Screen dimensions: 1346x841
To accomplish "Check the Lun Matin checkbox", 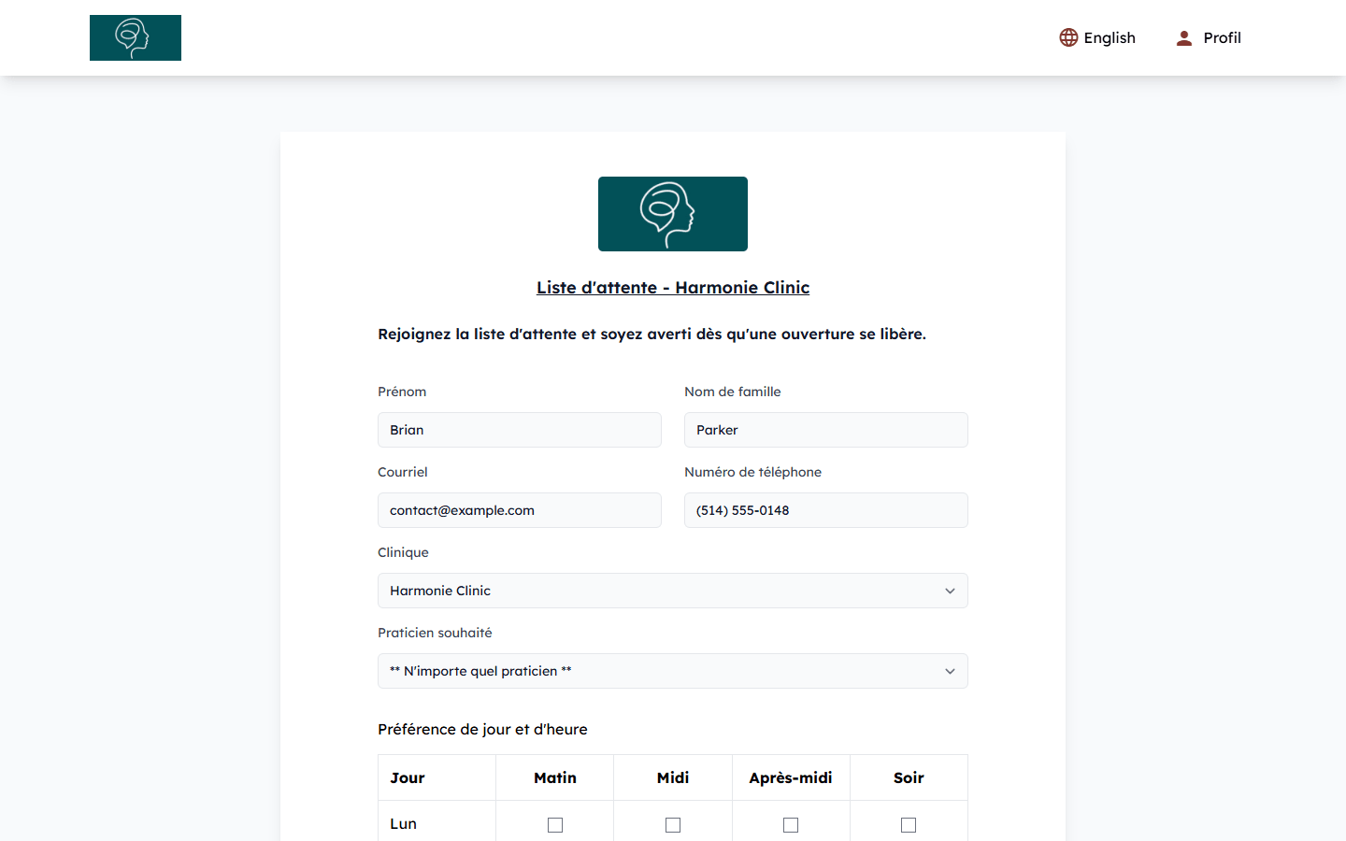I will (x=555, y=825).
